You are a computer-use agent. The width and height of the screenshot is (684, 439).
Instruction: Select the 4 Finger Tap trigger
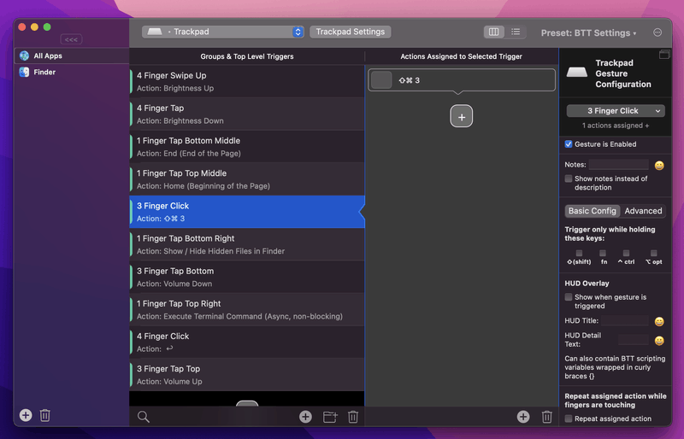(247, 114)
